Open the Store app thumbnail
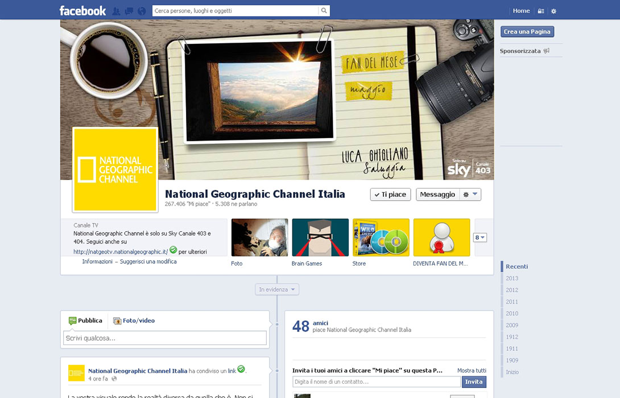 [x=381, y=238]
